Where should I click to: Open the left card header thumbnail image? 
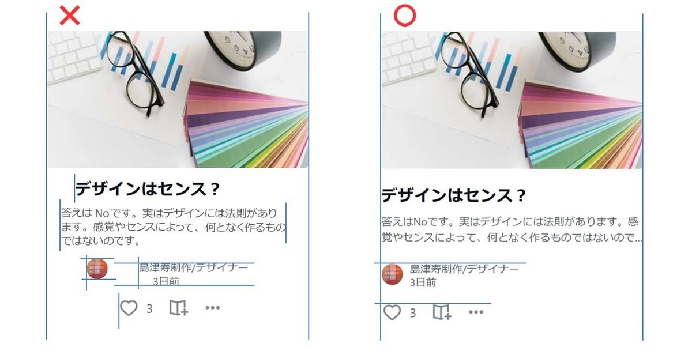click(178, 99)
